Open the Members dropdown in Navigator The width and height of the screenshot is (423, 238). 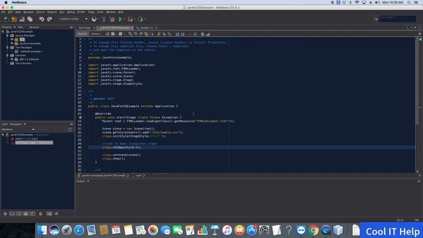click(18, 130)
